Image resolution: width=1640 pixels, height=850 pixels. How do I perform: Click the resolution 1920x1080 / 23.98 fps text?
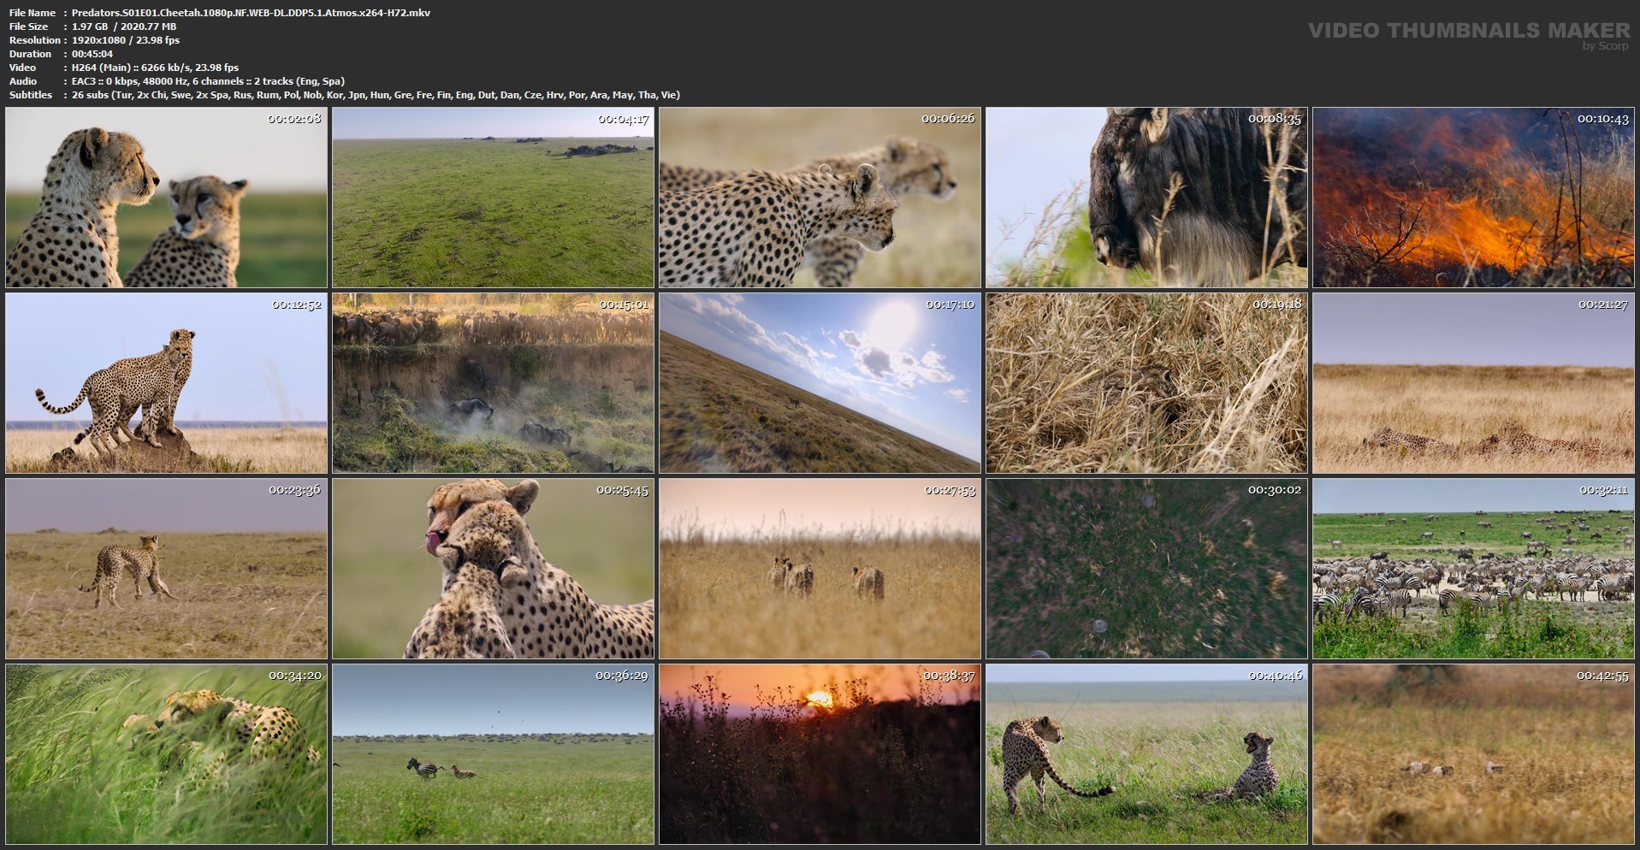tap(126, 40)
